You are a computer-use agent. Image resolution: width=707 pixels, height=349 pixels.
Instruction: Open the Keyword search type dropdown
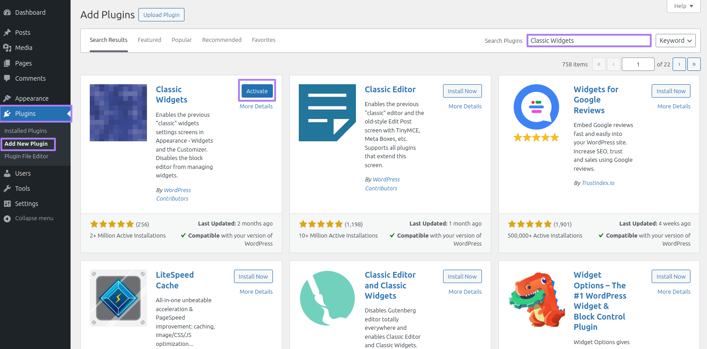(675, 41)
